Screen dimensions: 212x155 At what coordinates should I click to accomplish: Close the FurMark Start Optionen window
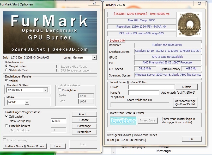point(94,3)
